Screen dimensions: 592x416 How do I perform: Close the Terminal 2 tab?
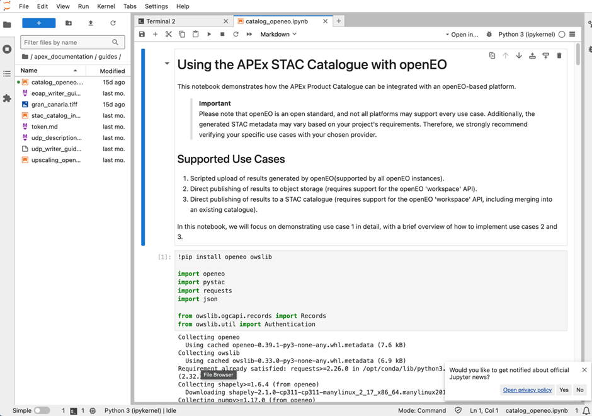225,21
